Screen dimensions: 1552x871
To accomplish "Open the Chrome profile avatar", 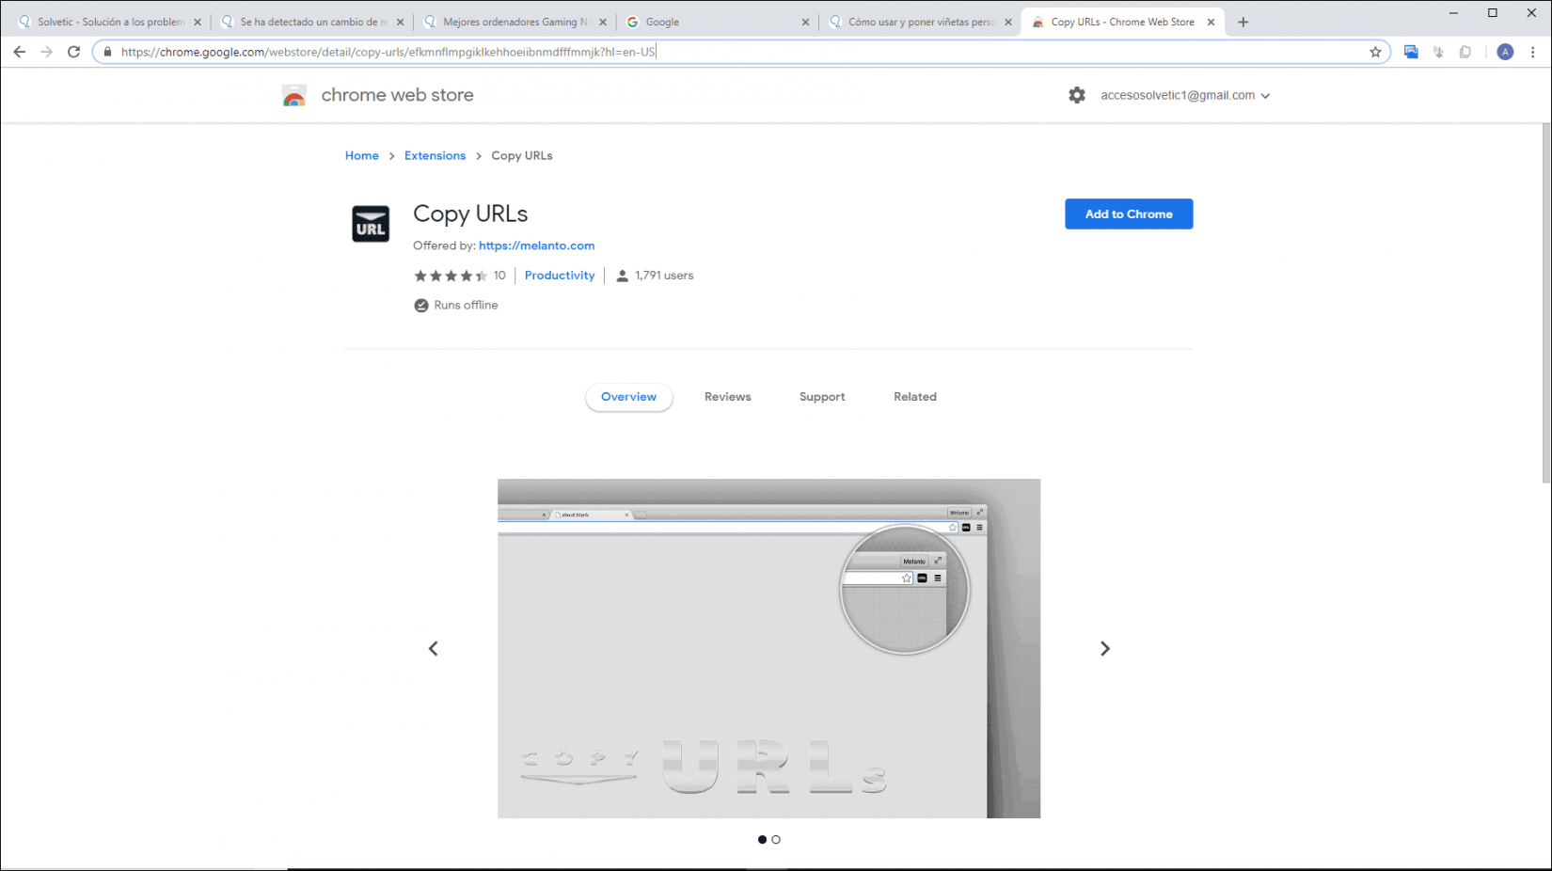I will click(1505, 52).
